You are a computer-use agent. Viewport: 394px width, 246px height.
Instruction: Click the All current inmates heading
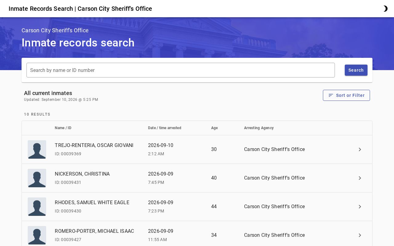48,93
